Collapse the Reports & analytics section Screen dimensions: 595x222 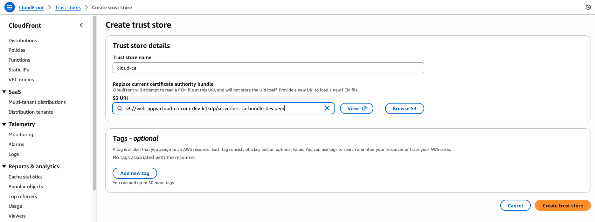click(4, 166)
